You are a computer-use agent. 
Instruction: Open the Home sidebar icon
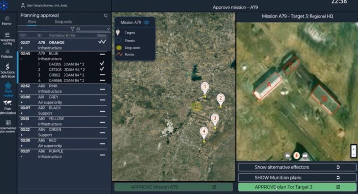point(6,19)
